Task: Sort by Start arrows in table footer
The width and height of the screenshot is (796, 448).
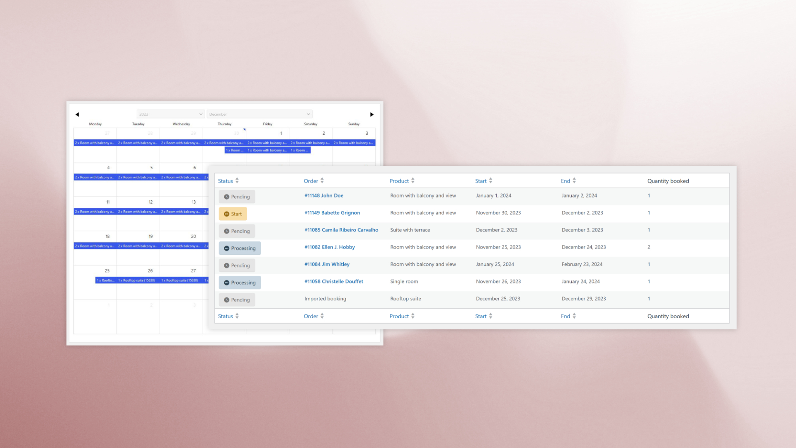Action: coord(490,316)
